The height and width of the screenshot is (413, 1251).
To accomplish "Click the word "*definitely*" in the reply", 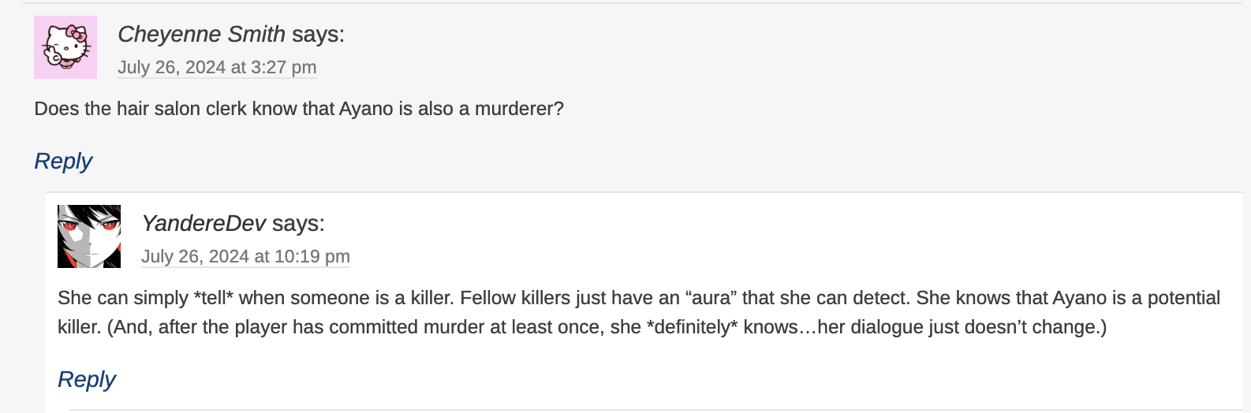I will pyautogui.click(x=692, y=327).
